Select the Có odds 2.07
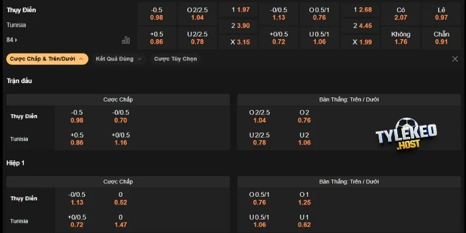 [x=401, y=13]
